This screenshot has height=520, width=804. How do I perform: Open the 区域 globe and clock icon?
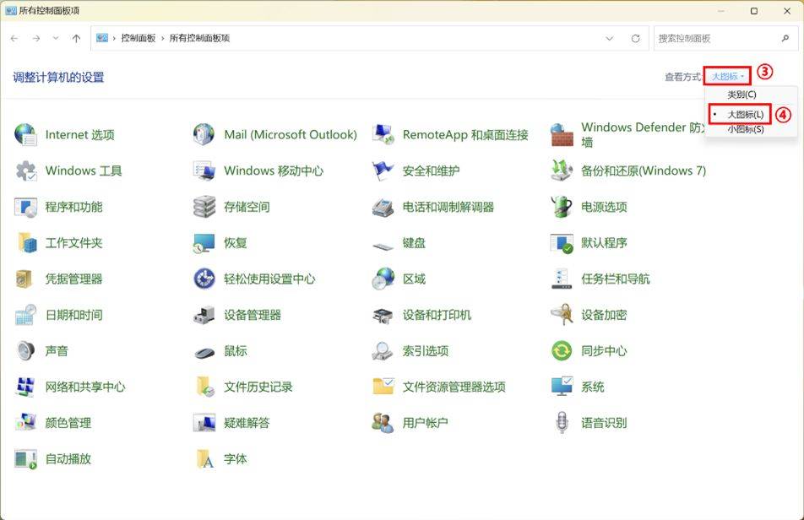[383, 279]
